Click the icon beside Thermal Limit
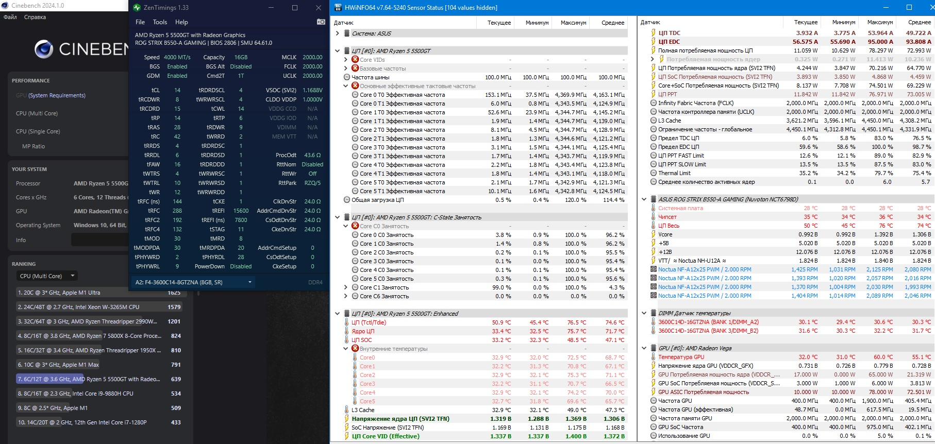935x444 pixels. (x=654, y=173)
